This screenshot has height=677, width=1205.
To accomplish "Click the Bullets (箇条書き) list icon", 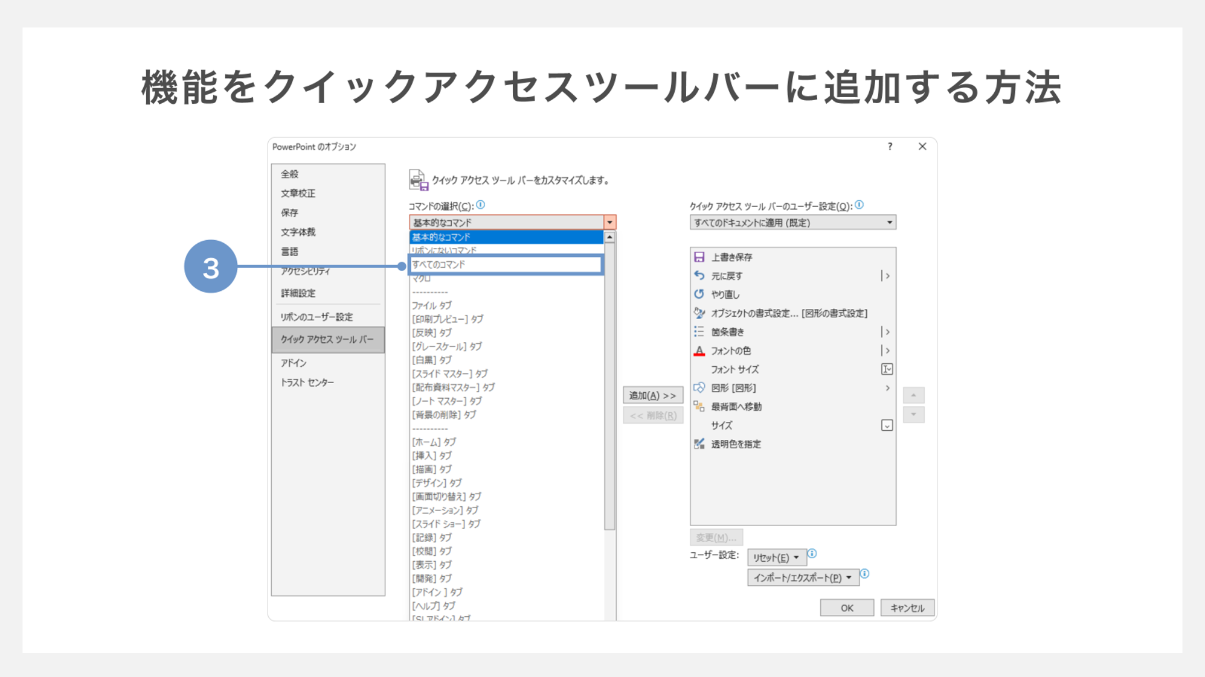I will pos(699,332).
